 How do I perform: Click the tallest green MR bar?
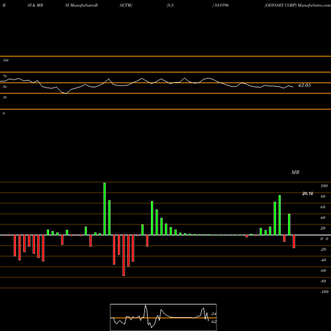point(105,209)
